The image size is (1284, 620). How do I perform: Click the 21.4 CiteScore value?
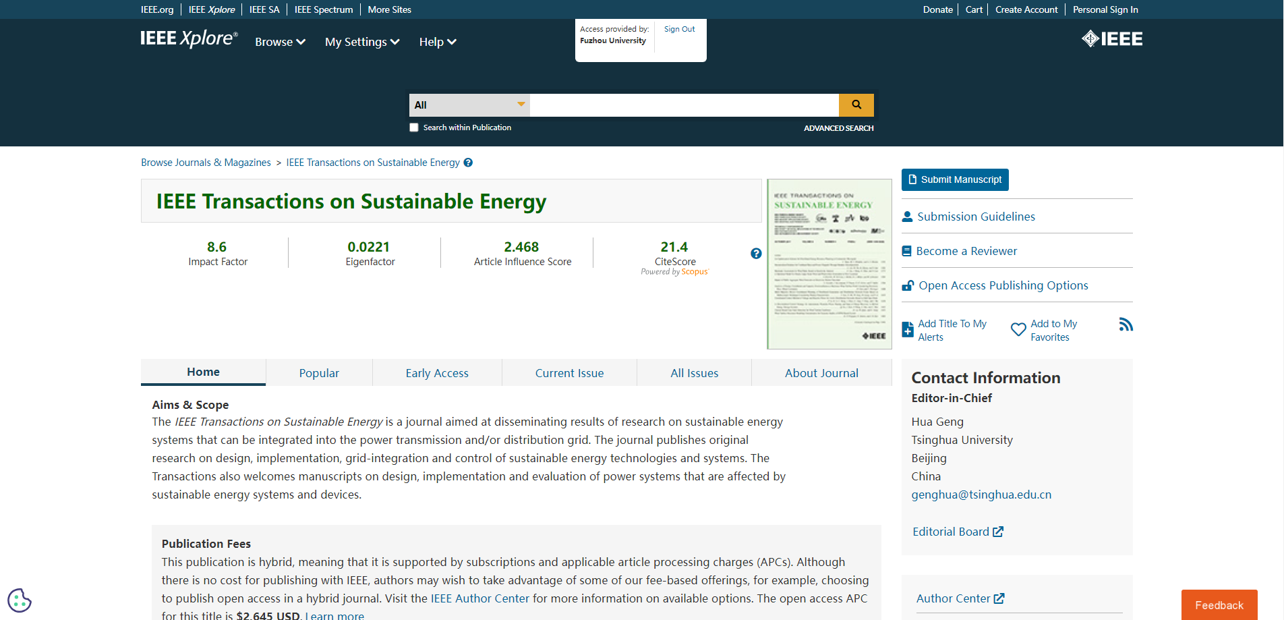674,247
